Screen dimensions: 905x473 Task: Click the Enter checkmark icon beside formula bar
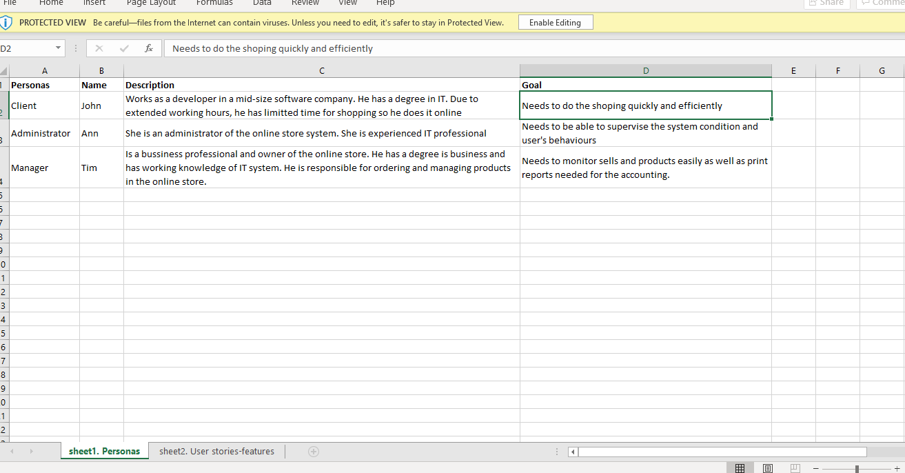[123, 48]
